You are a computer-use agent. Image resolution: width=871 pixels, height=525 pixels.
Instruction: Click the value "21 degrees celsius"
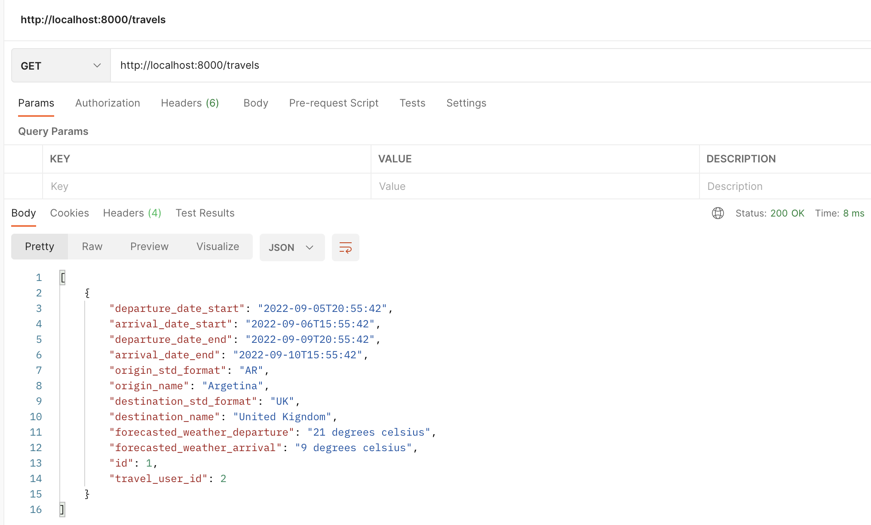[x=369, y=432]
